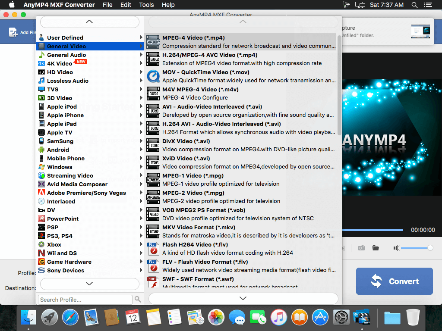
Task: Move category list up with top chevron
Action: coord(90,22)
